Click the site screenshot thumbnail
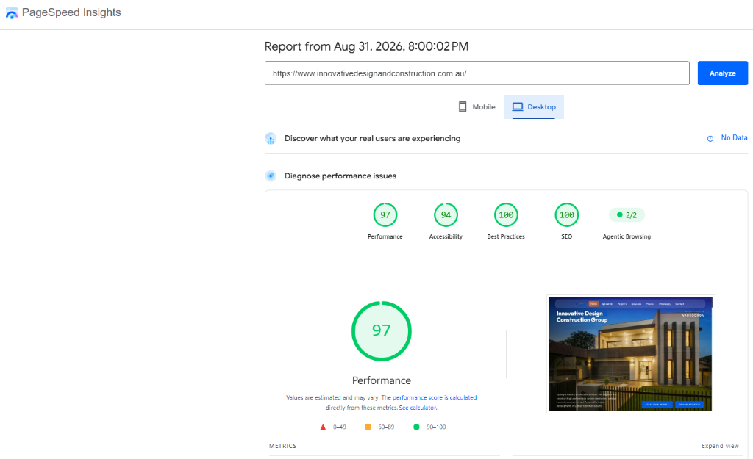This screenshot has width=753, height=459. point(630,354)
